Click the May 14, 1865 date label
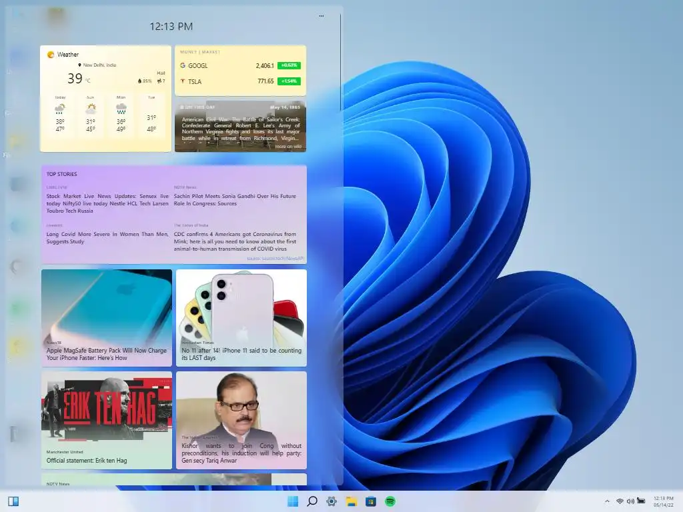 [285, 107]
